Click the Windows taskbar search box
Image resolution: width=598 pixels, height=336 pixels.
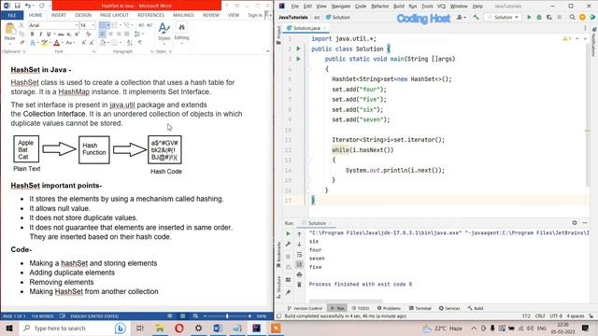pyautogui.click(x=74, y=328)
